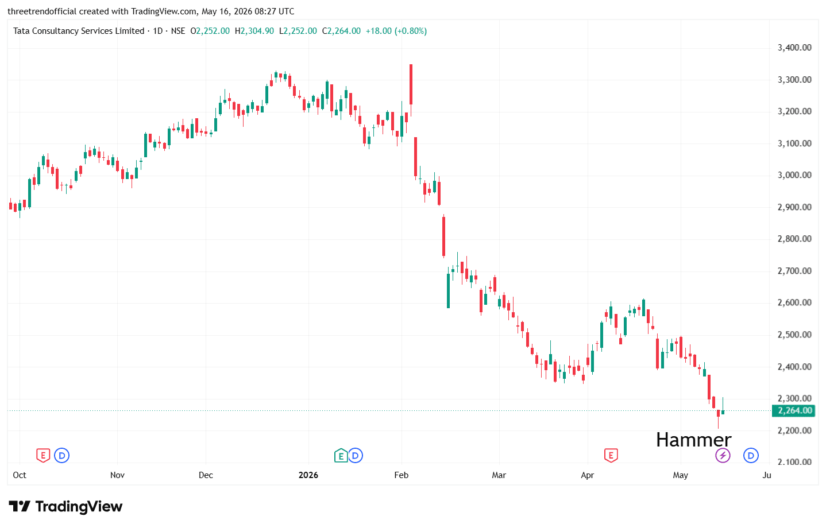The width and height of the screenshot is (826, 528).
Task: Click the 2,700.00 price axis label
Action: [x=794, y=271]
